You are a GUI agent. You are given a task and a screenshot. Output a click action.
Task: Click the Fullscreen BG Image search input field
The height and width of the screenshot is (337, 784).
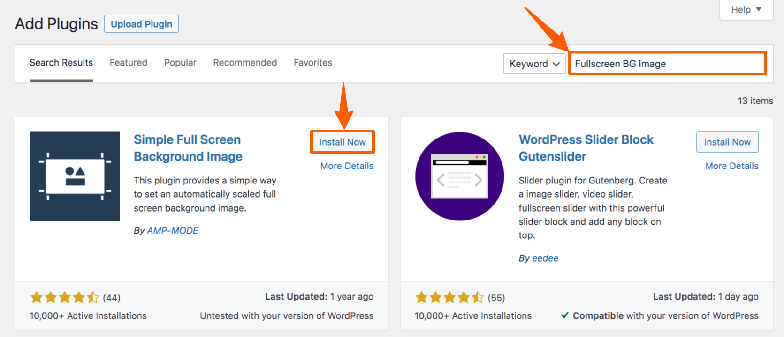(666, 63)
